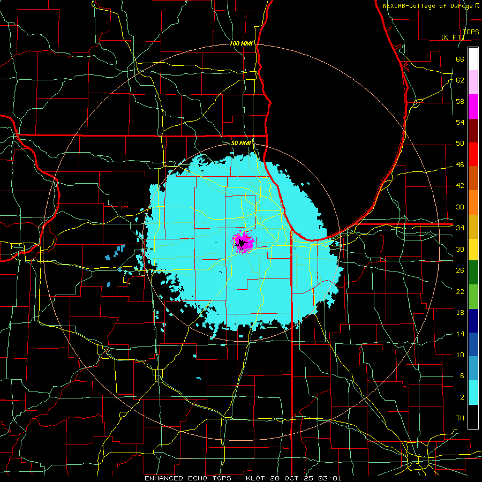
Task: Pick the navy blue legend swatch
Action: [x=473, y=321]
